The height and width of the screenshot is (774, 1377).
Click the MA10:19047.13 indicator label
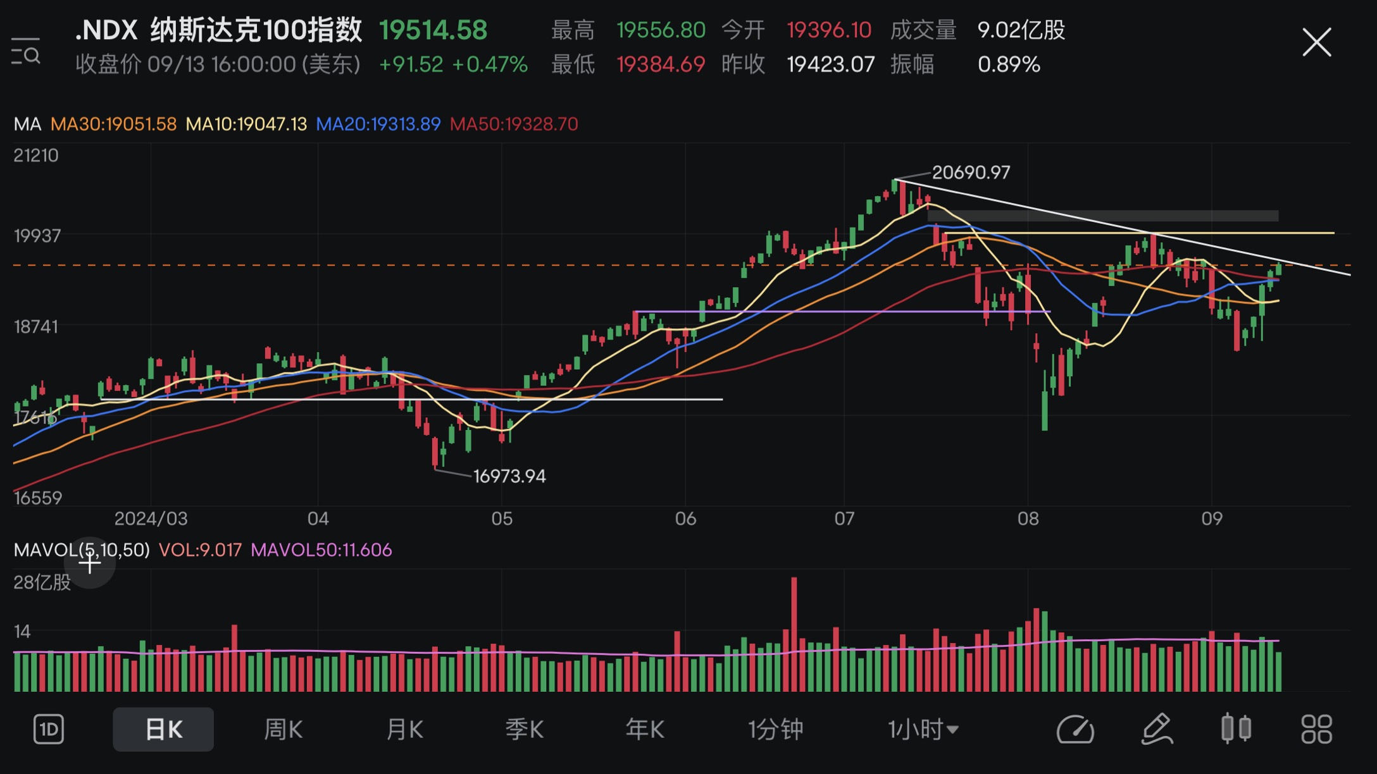tap(246, 124)
